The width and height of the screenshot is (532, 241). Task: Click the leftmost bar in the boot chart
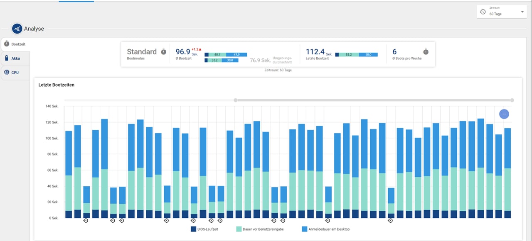[x=69, y=175]
